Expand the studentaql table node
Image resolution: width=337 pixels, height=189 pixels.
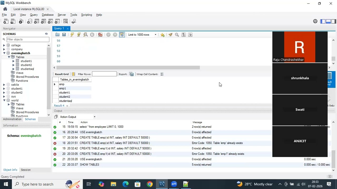(13, 69)
